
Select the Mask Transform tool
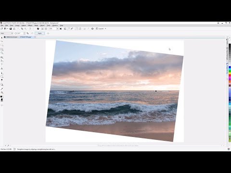coord(2,41)
